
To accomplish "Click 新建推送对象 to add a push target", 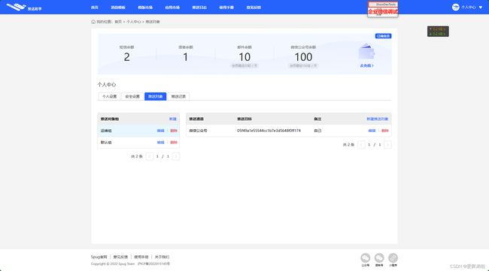I will [x=378, y=119].
